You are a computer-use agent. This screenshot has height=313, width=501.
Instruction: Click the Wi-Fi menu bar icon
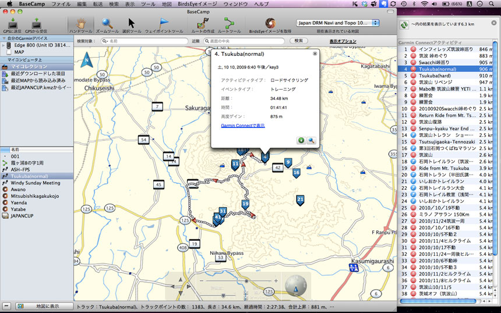[x=424, y=4]
